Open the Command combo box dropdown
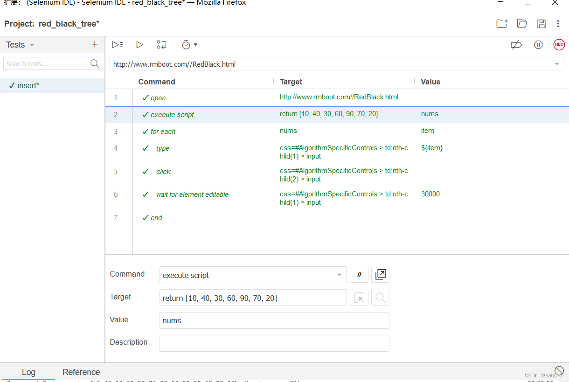The width and height of the screenshot is (569, 382). (339, 275)
